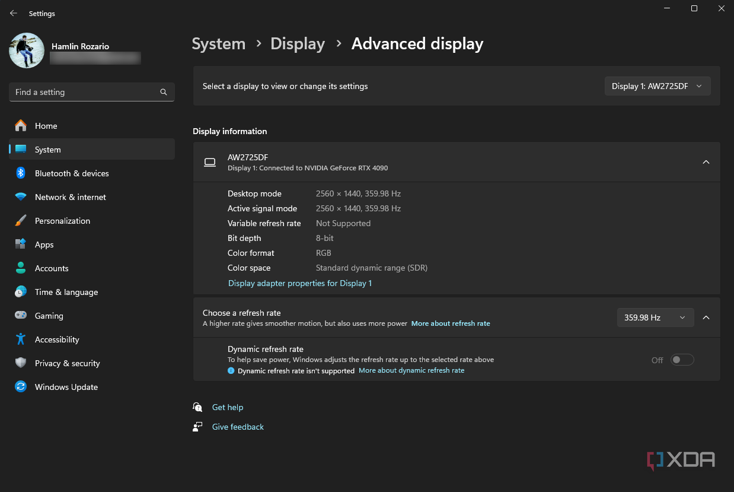The height and width of the screenshot is (492, 734).
Task: Click More about refresh rate link
Action: pos(451,323)
